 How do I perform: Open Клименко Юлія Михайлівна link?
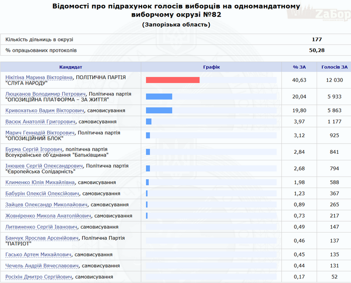click(40, 182)
